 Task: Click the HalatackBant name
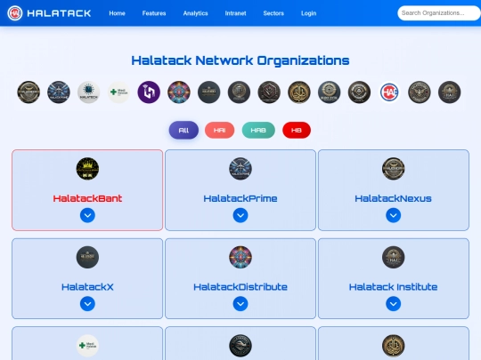point(87,198)
